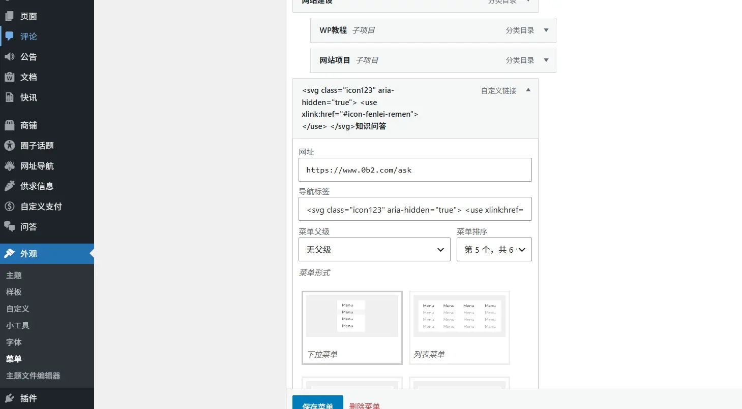This screenshot has height=409, width=742.
Task: Click the 文档 icon in sidebar
Action: [9, 77]
